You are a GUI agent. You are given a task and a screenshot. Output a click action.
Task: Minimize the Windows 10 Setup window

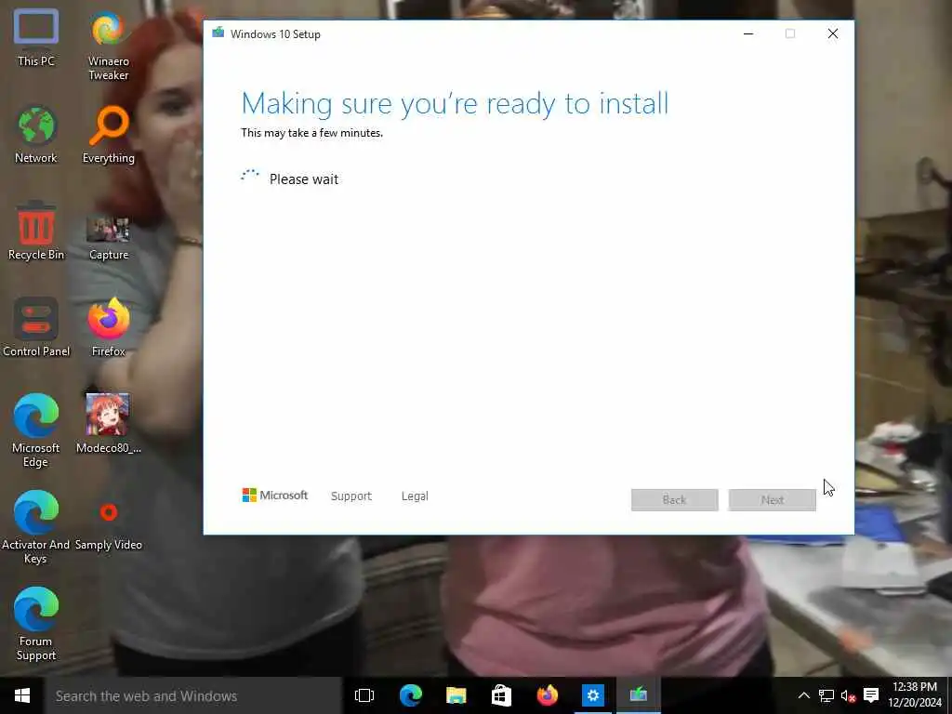(x=748, y=34)
